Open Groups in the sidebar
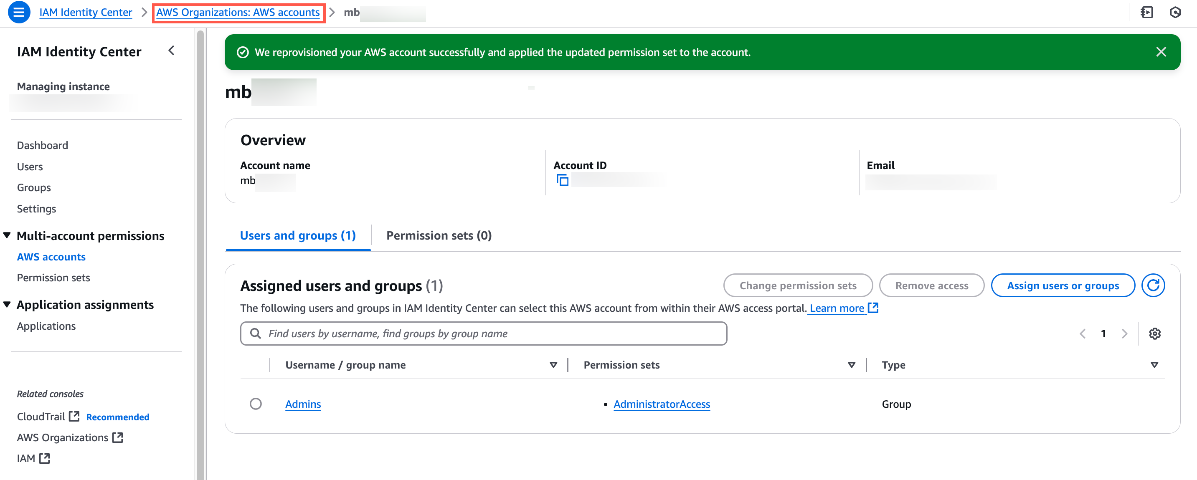Image resolution: width=1197 pixels, height=480 pixels. click(x=34, y=187)
